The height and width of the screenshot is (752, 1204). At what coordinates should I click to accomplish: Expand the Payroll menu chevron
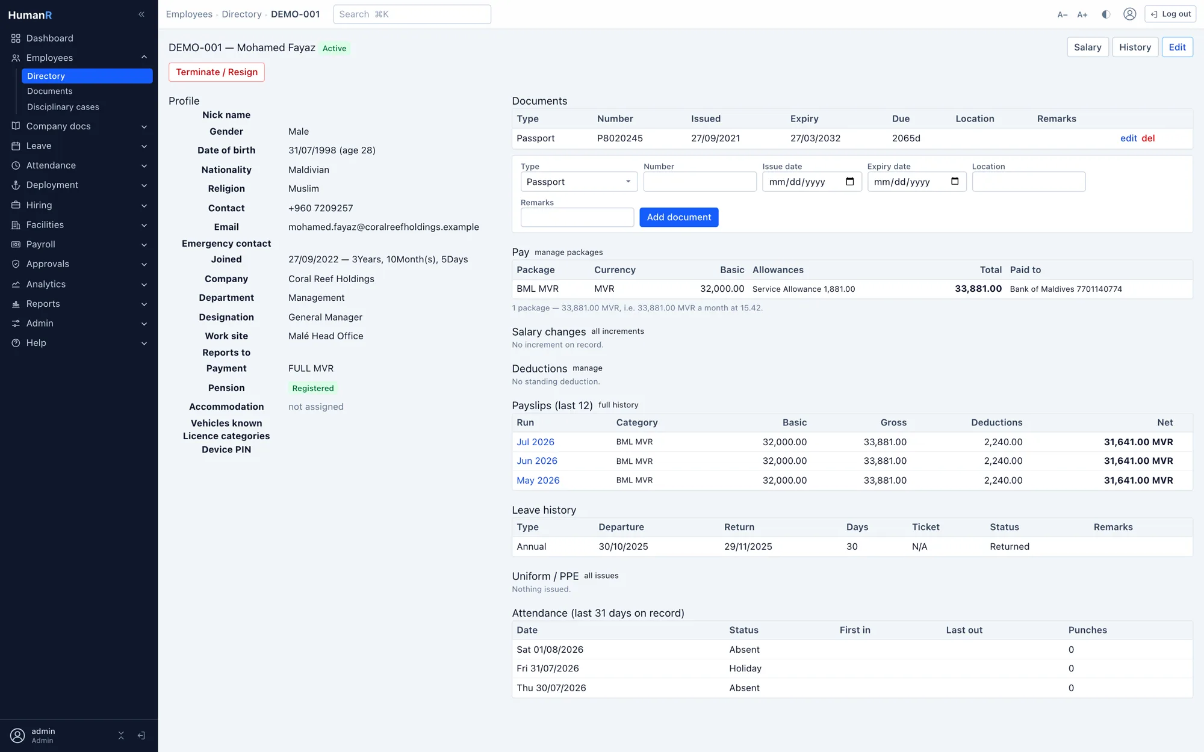click(x=144, y=245)
